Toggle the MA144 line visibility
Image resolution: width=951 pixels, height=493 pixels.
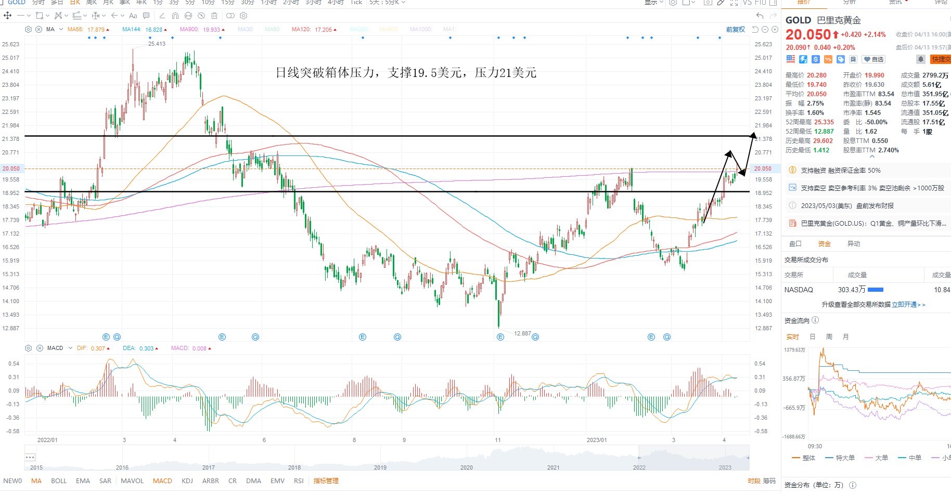145,29
